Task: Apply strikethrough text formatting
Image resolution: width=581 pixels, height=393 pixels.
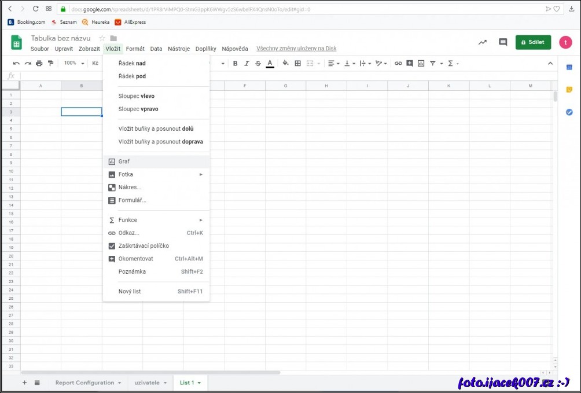Action: (258, 63)
